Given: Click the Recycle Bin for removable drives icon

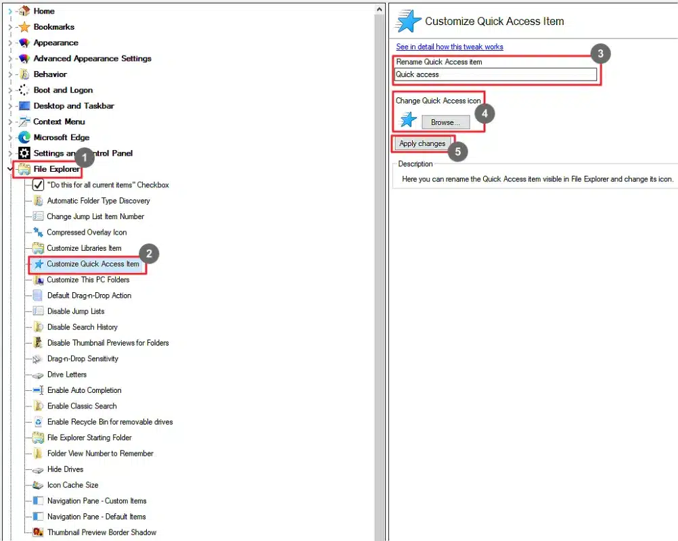Looking at the screenshot, I should (x=38, y=422).
